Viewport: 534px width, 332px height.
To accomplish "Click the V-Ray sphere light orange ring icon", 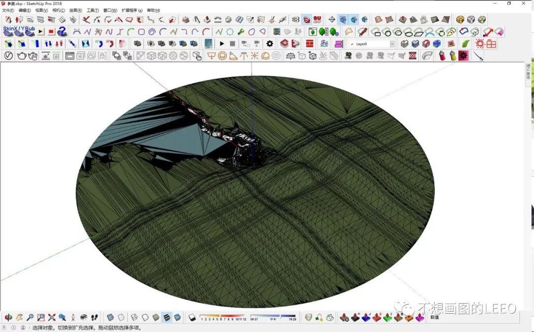I will click(x=222, y=56).
